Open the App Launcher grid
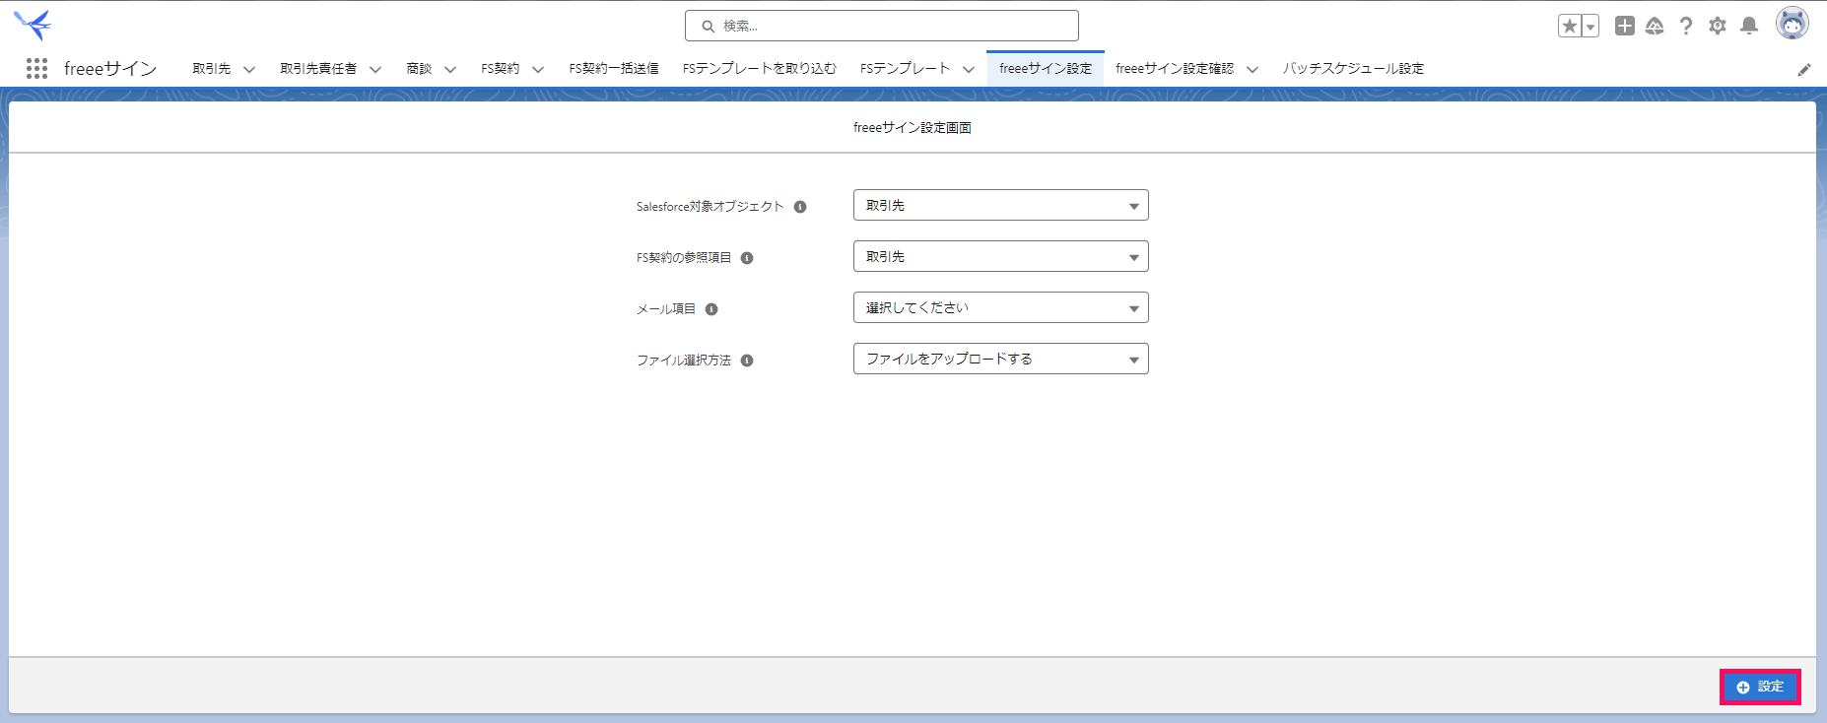 (x=36, y=68)
